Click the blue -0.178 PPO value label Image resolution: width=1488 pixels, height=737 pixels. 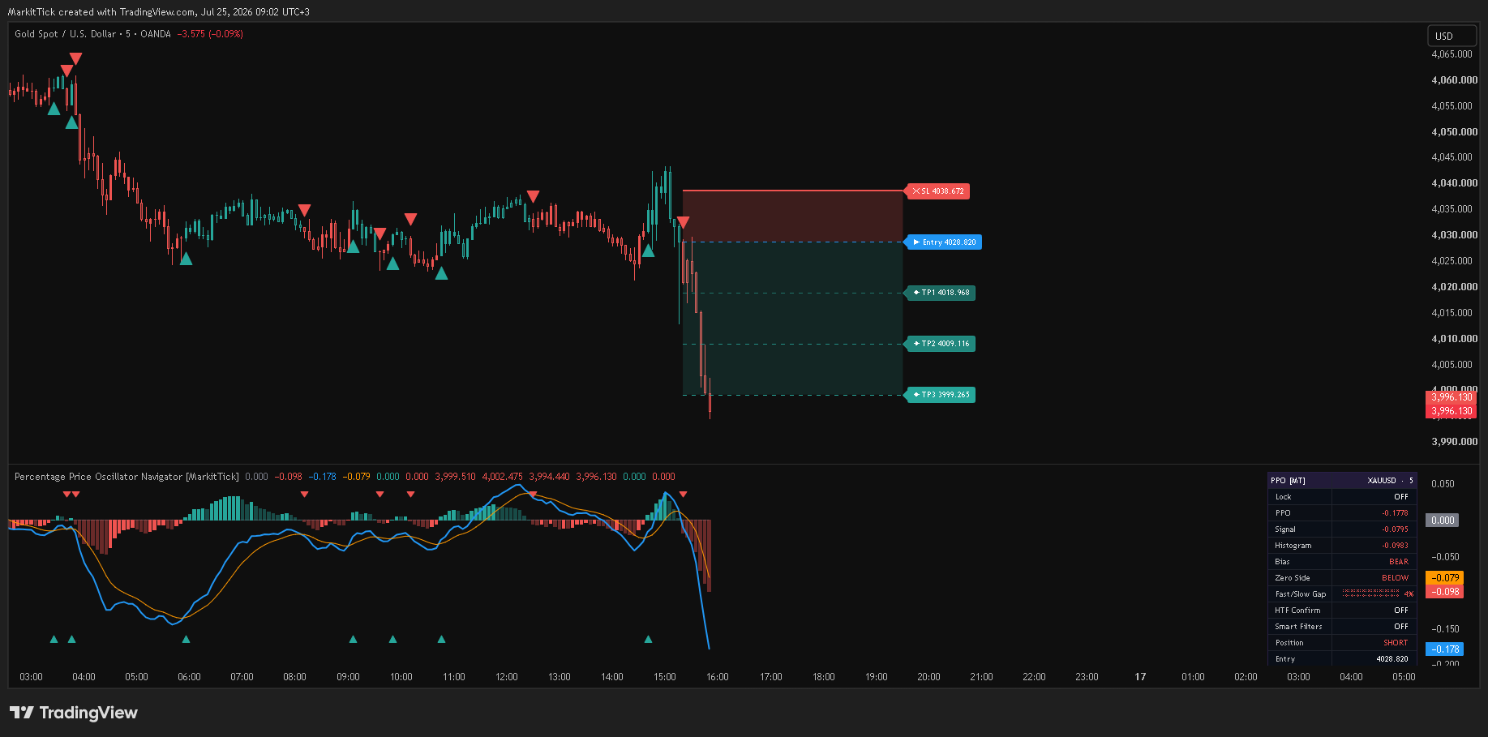pyautogui.click(x=1445, y=649)
